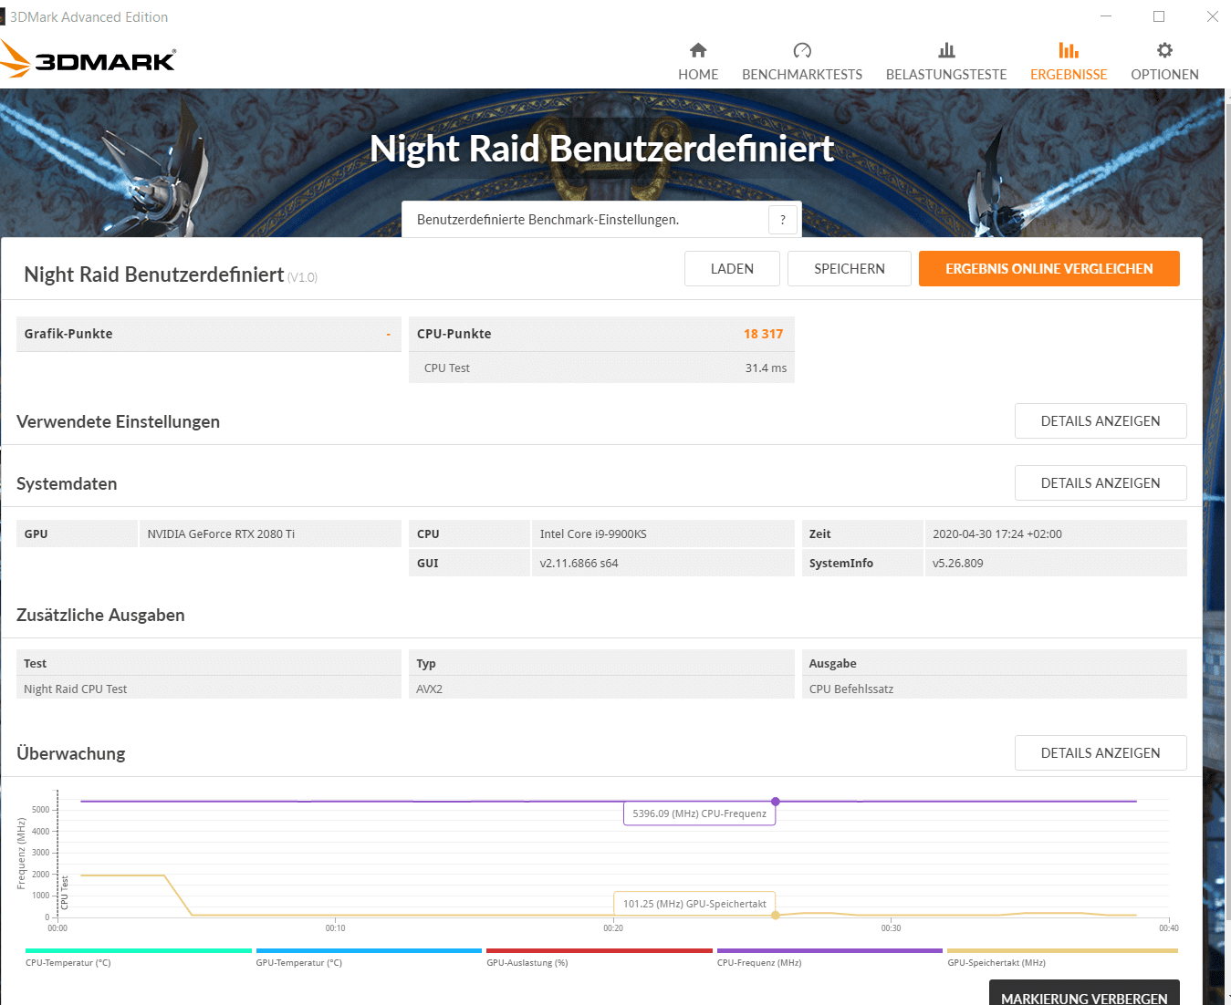Click the CPU Befehlssatz output cell
Screen dimensions: 1231x1005
coord(994,689)
